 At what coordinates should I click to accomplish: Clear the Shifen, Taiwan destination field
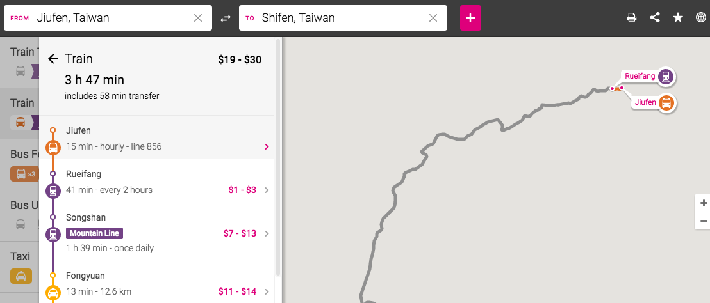tap(433, 19)
